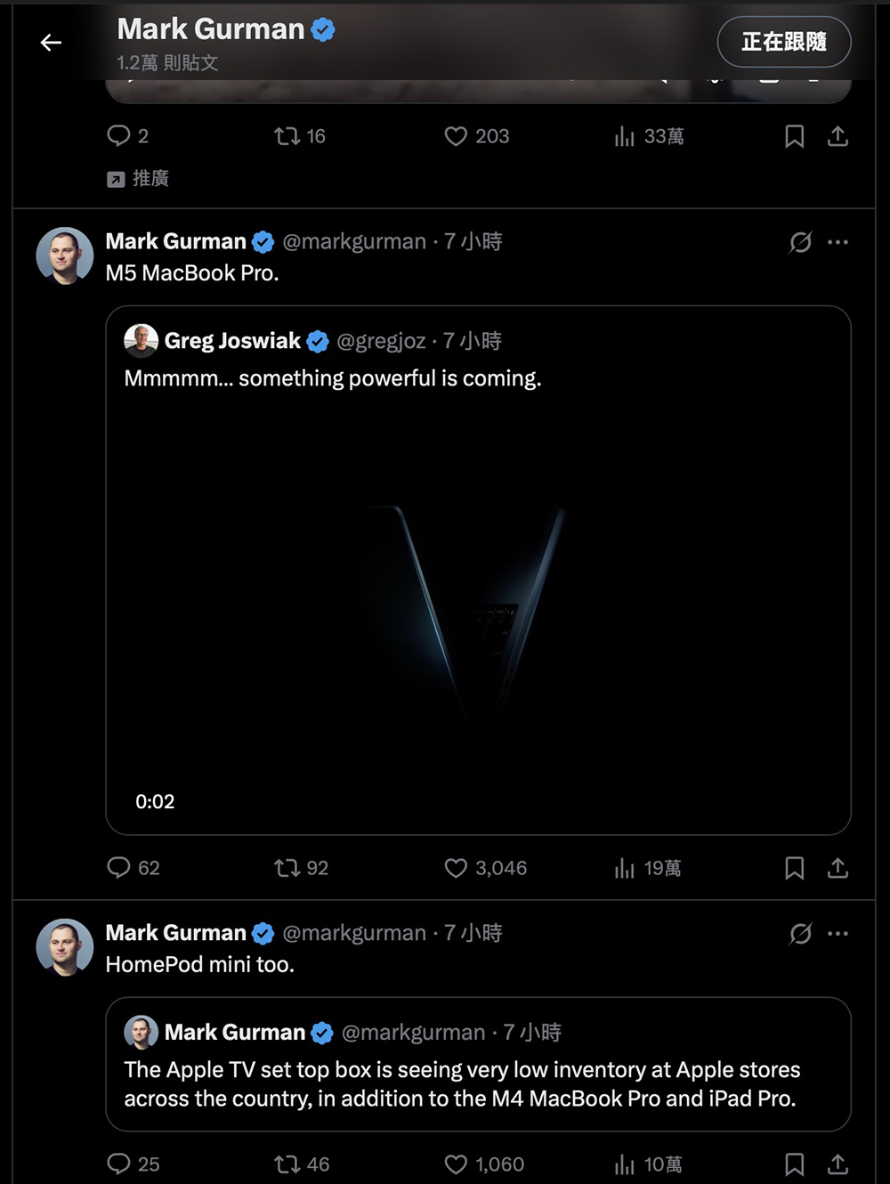
Task: Bookmark the M5 MacBook Pro post
Action: tap(794, 868)
